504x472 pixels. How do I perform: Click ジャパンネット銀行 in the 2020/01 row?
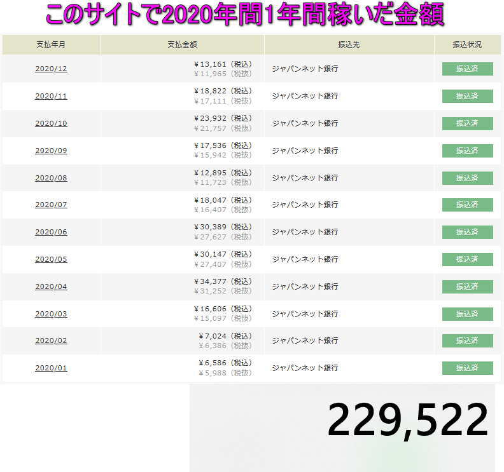click(x=305, y=368)
